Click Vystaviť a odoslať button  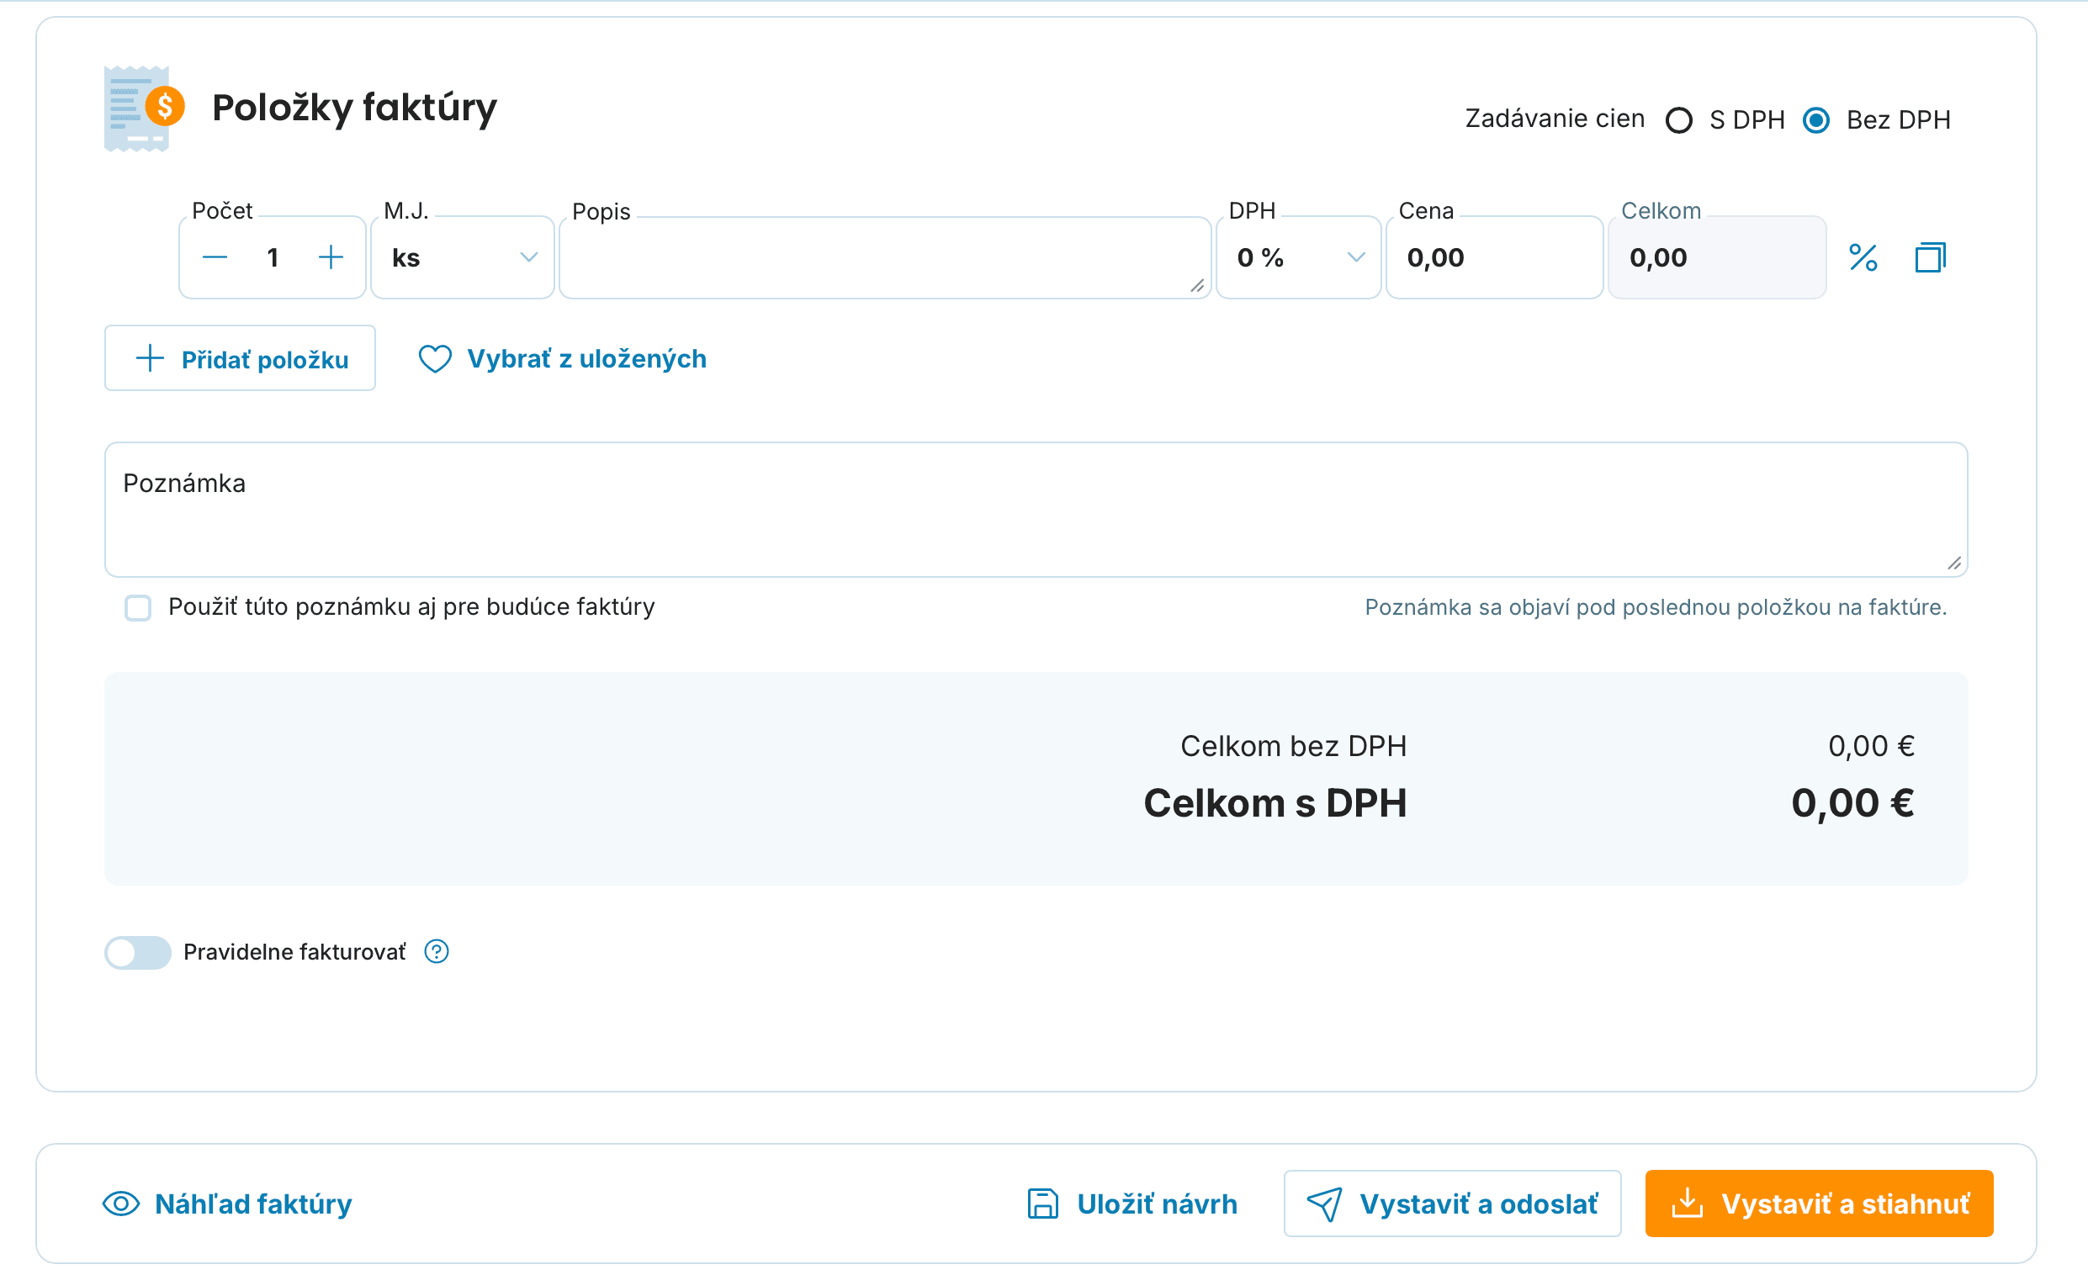[1453, 1204]
